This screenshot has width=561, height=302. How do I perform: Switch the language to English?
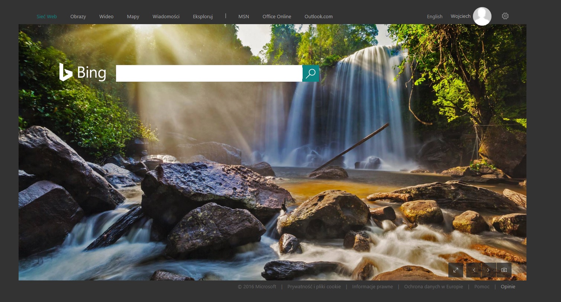pos(435,17)
